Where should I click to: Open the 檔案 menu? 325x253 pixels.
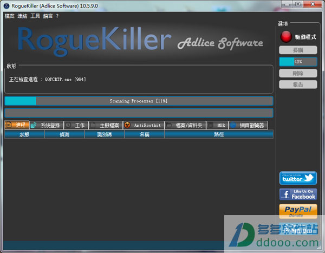10,16
